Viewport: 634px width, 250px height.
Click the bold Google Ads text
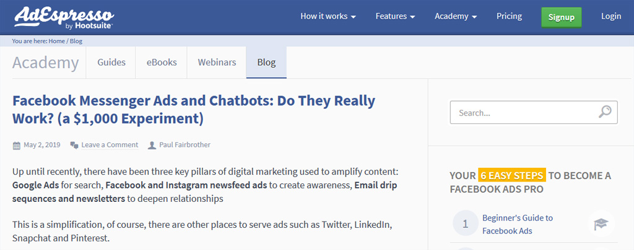pos(35,185)
